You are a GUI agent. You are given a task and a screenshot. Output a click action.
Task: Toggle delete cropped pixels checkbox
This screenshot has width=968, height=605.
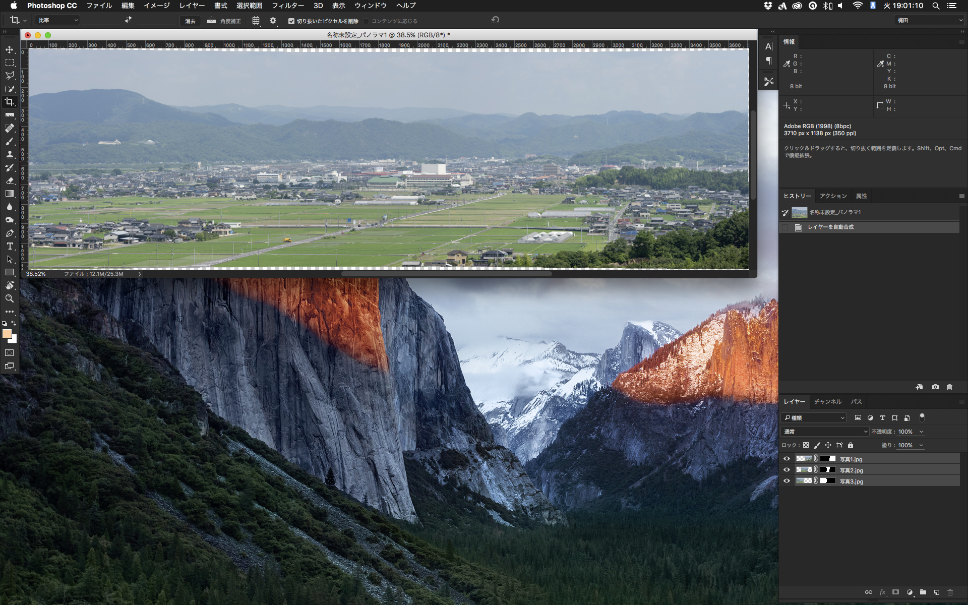pyautogui.click(x=291, y=21)
